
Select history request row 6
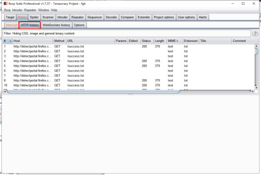pos(129,71)
